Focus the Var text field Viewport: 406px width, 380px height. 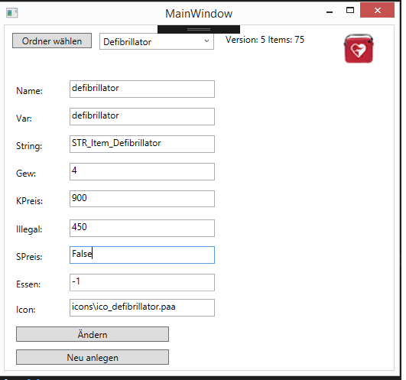142,116
